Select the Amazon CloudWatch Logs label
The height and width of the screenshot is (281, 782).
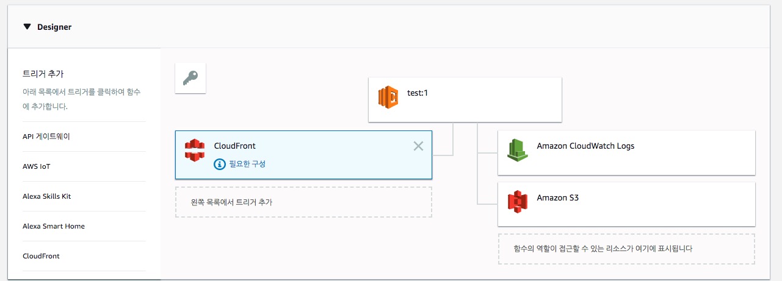pyautogui.click(x=585, y=146)
